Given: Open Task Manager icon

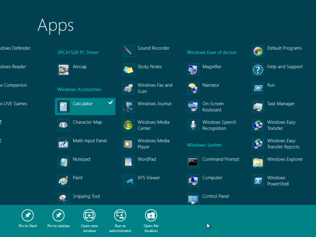Looking at the screenshot, I should pyautogui.click(x=258, y=107).
